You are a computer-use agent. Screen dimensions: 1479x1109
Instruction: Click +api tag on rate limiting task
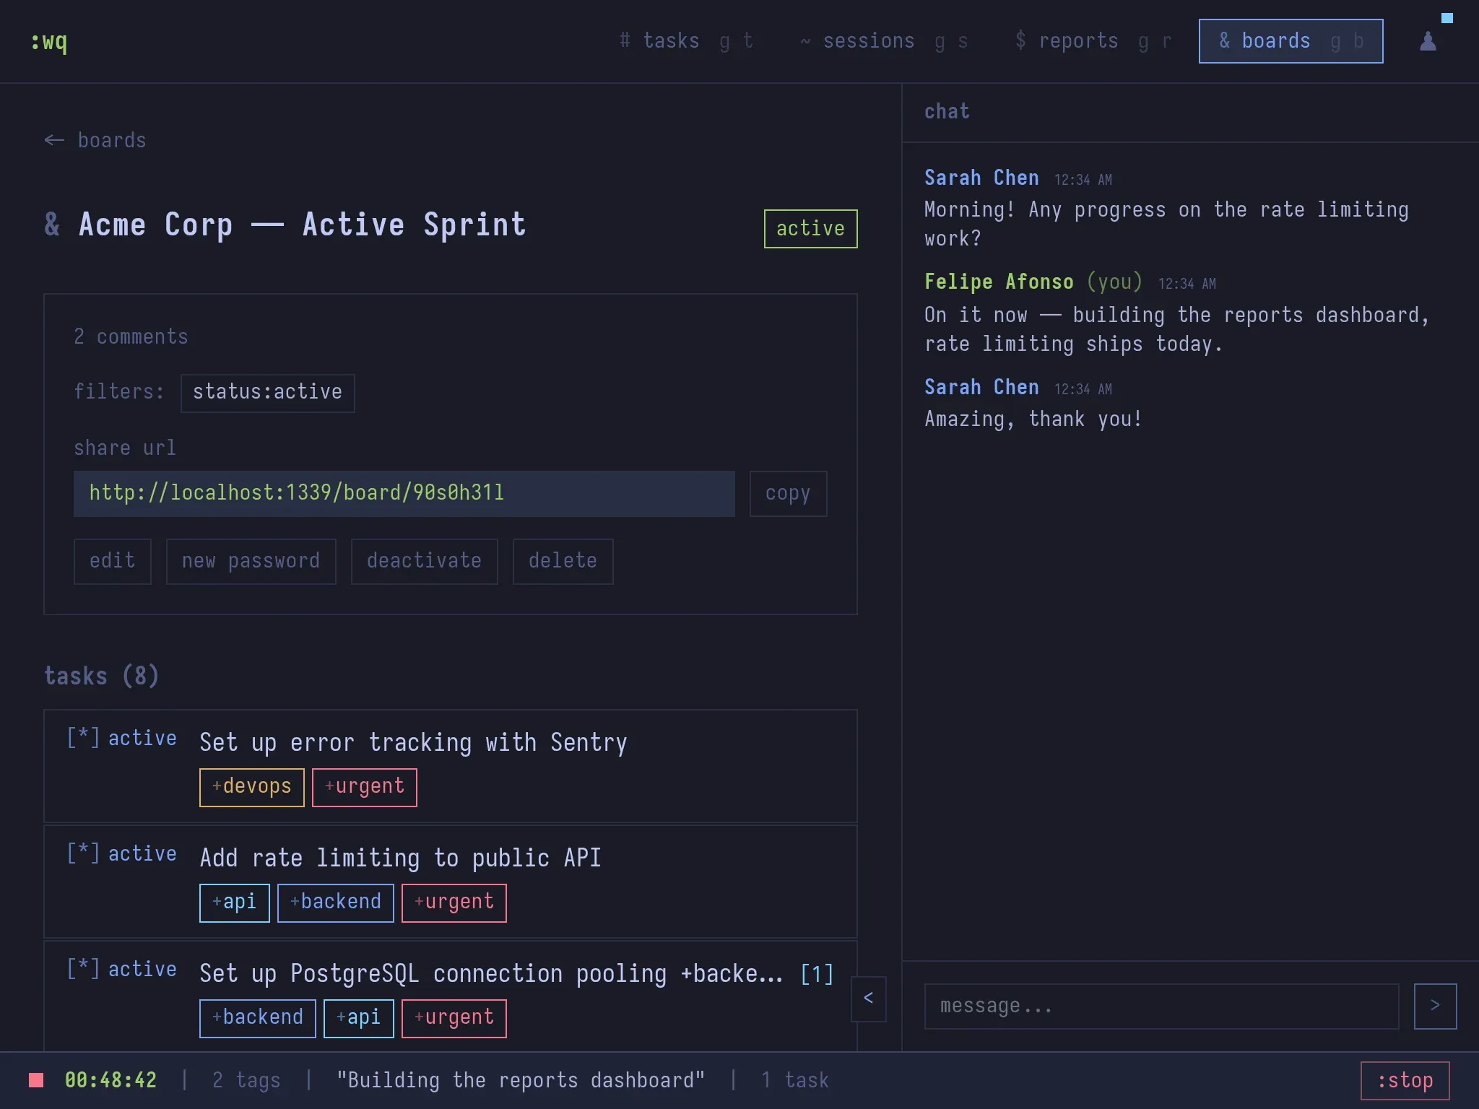pyautogui.click(x=234, y=903)
